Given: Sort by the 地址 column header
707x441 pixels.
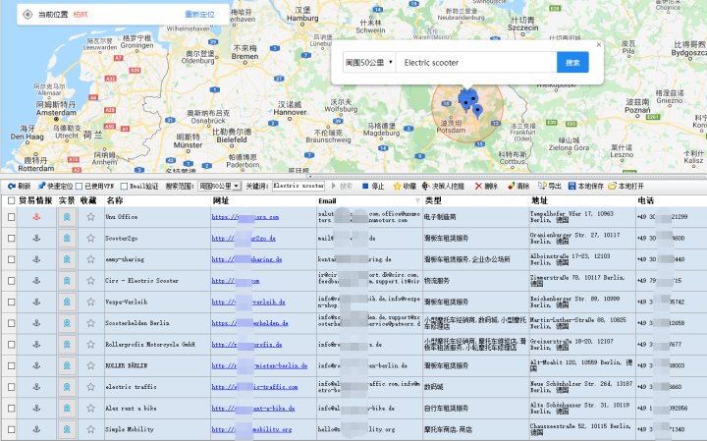Looking at the screenshot, I should [x=539, y=200].
